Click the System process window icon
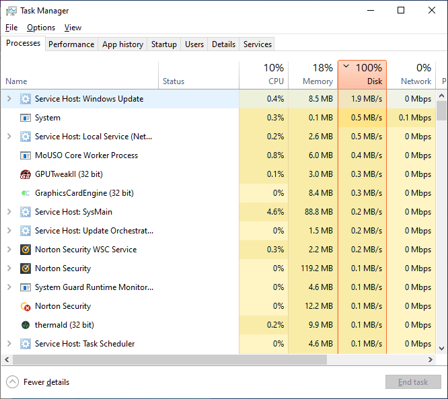Screen dimensions: 448x399 tap(26, 118)
